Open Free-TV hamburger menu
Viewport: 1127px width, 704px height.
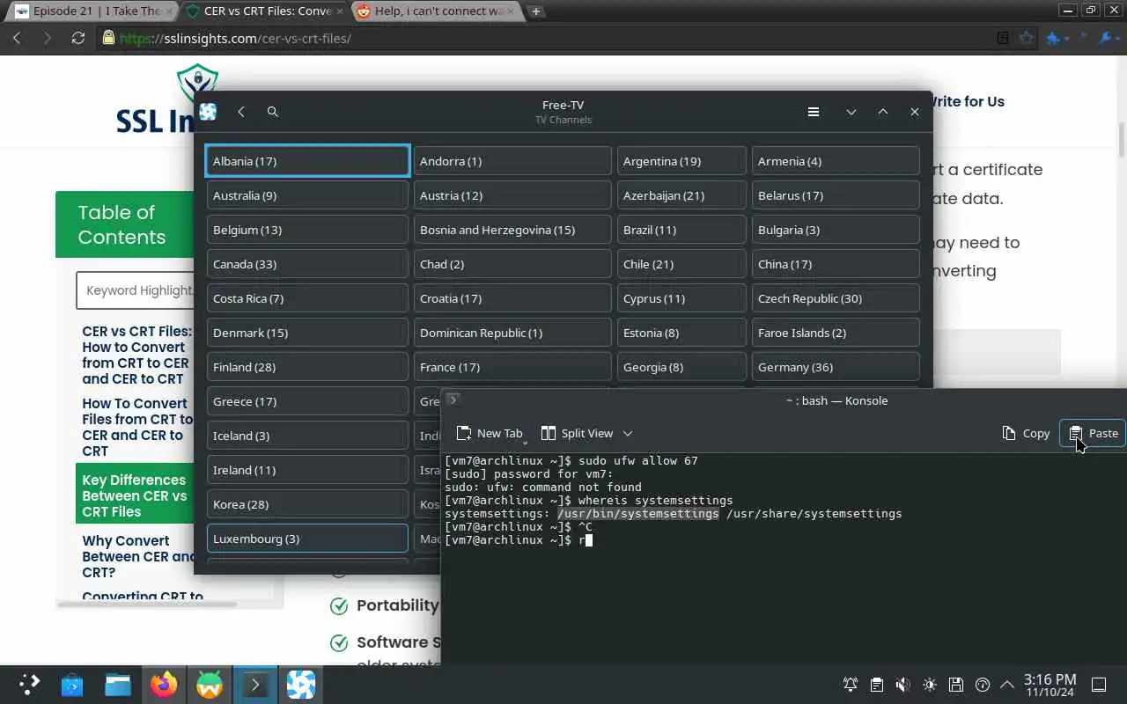click(x=814, y=112)
